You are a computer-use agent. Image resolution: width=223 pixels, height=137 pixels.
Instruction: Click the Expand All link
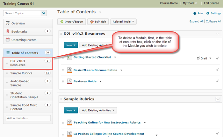(196, 21)
